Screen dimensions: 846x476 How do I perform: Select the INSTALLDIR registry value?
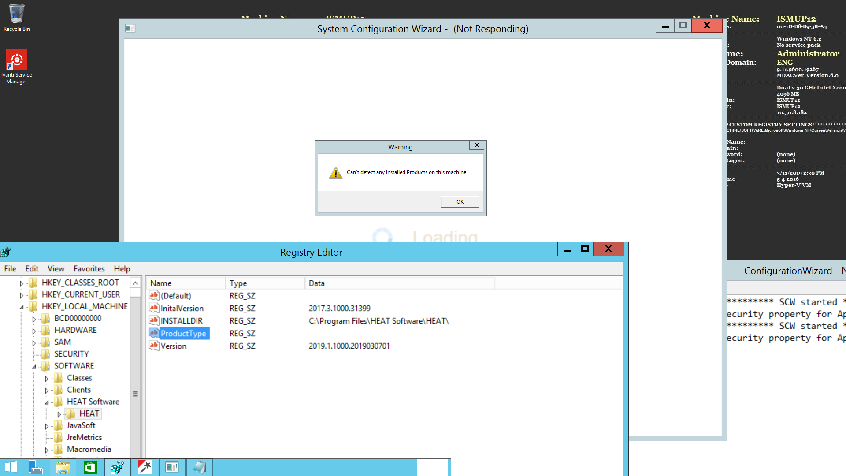click(x=181, y=321)
